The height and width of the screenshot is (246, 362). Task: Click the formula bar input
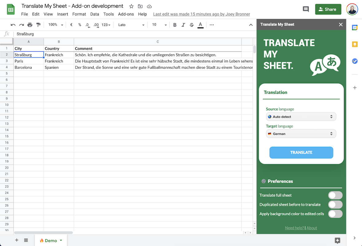click(x=135, y=34)
